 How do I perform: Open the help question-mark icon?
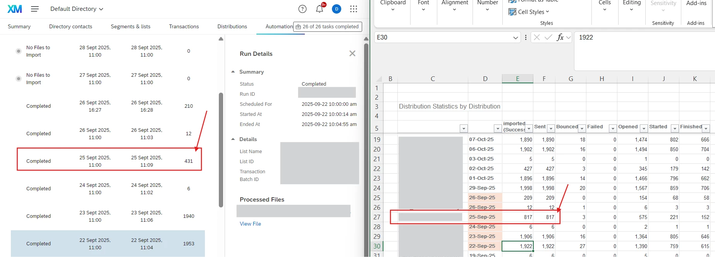(302, 9)
